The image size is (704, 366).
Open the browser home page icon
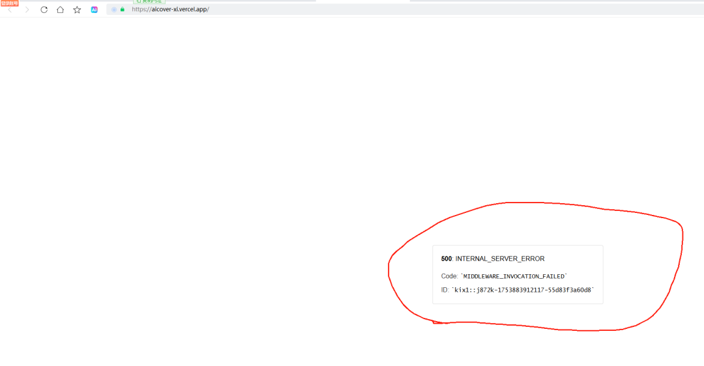(x=61, y=10)
